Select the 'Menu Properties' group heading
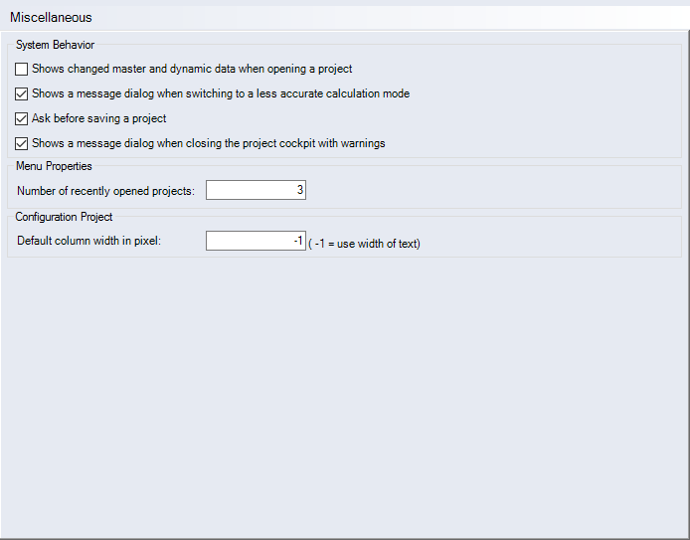Screen dimensions: 690x540 (54, 166)
